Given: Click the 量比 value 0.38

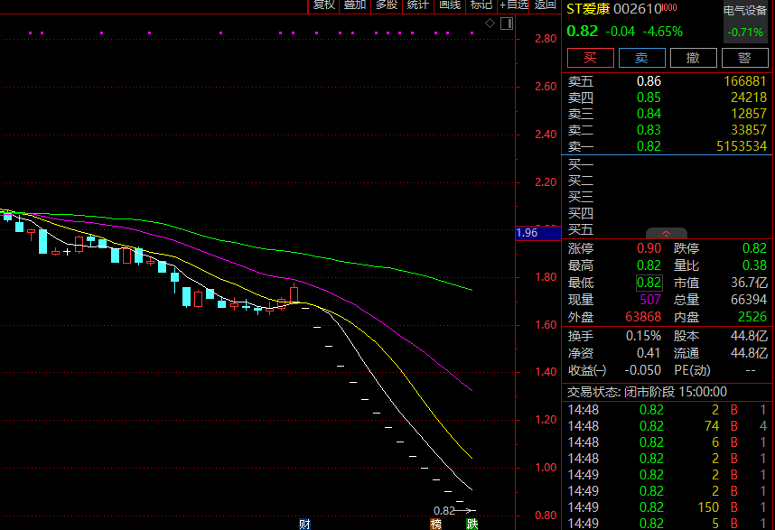Looking at the screenshot, I should pos(754,265).
